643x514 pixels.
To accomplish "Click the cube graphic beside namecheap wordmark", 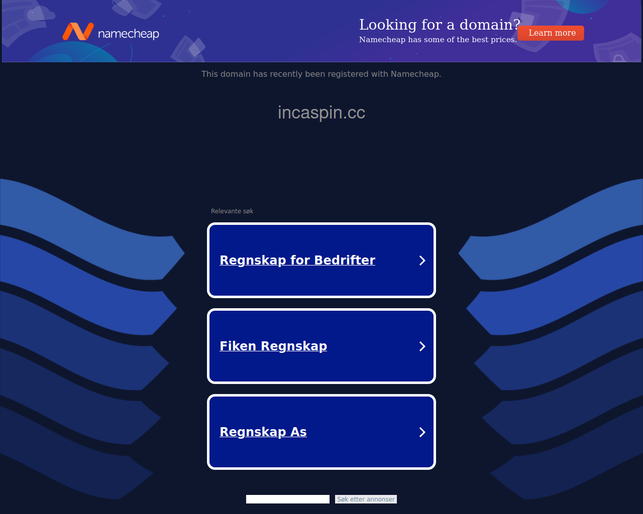I will pyautogui.click(x=189, y=48).
